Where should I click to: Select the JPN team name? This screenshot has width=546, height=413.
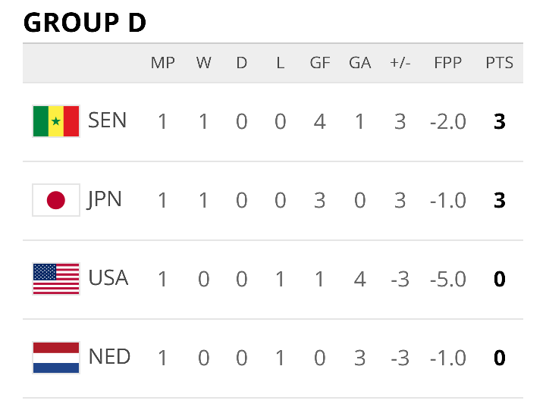coord(105,200)
